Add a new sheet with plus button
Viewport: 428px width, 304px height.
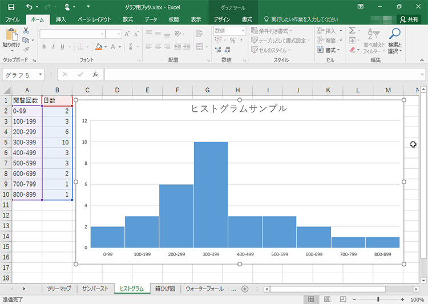click(245, 289)
